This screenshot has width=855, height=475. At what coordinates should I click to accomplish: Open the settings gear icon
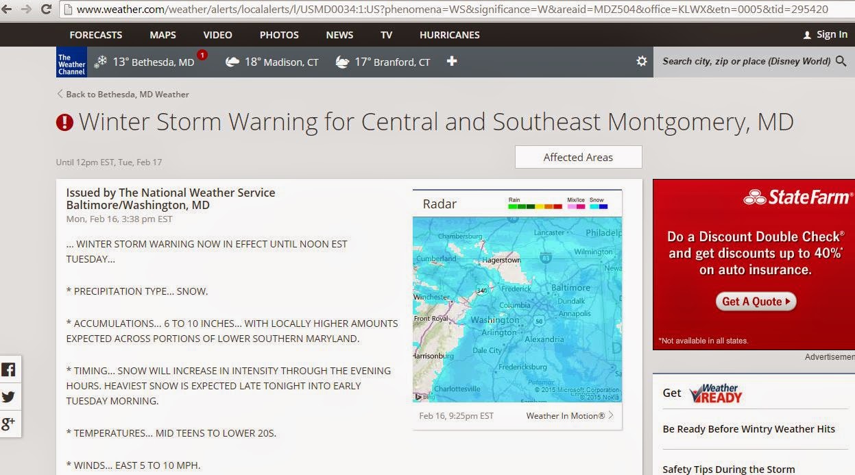click(642, 62)
